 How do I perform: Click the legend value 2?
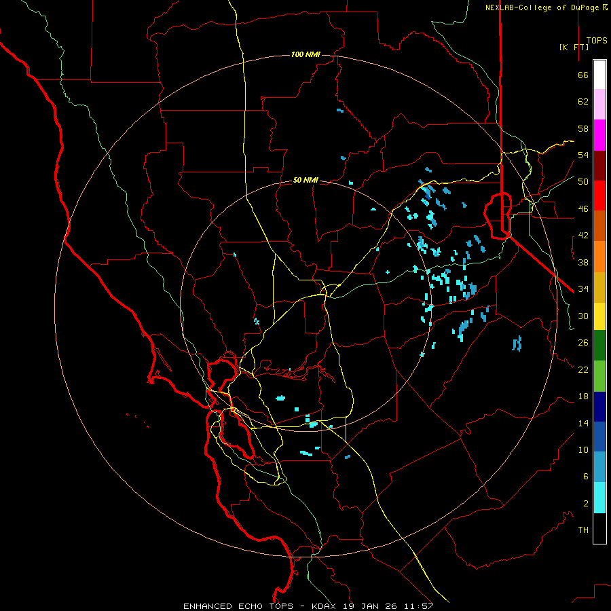(586, 504)
